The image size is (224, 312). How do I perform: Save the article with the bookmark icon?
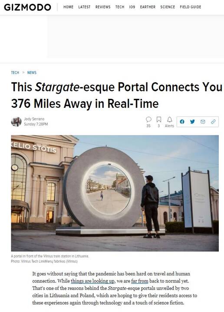click(159, 120)
